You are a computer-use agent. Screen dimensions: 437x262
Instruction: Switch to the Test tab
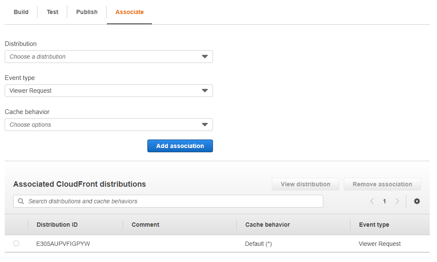click(52, 12)
